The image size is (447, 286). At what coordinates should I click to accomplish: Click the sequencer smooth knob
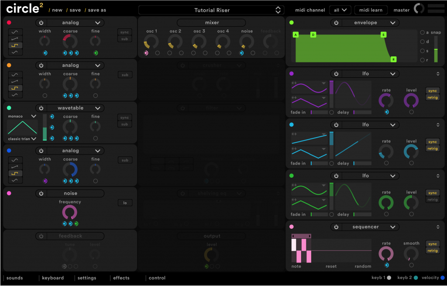click(411, 254)
